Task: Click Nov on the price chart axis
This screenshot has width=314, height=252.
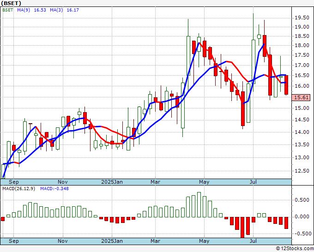Action: click(x=63, y=182)
